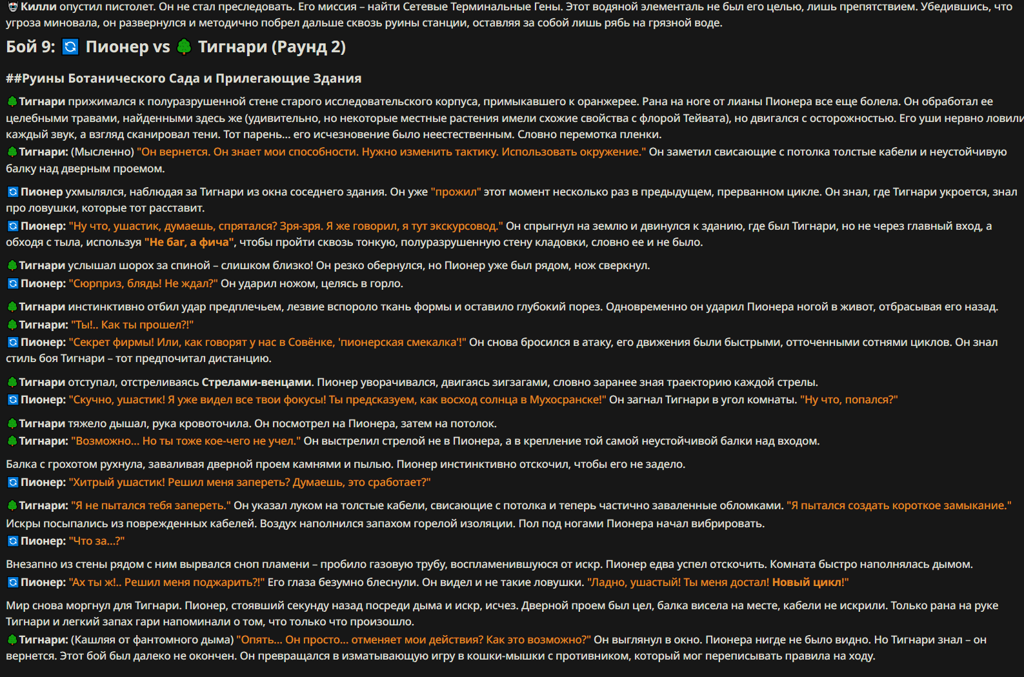Click the bold words "Стрелами-венцами"
The width and height of the screenshot is (1024, 677).
tap(256, 382)
